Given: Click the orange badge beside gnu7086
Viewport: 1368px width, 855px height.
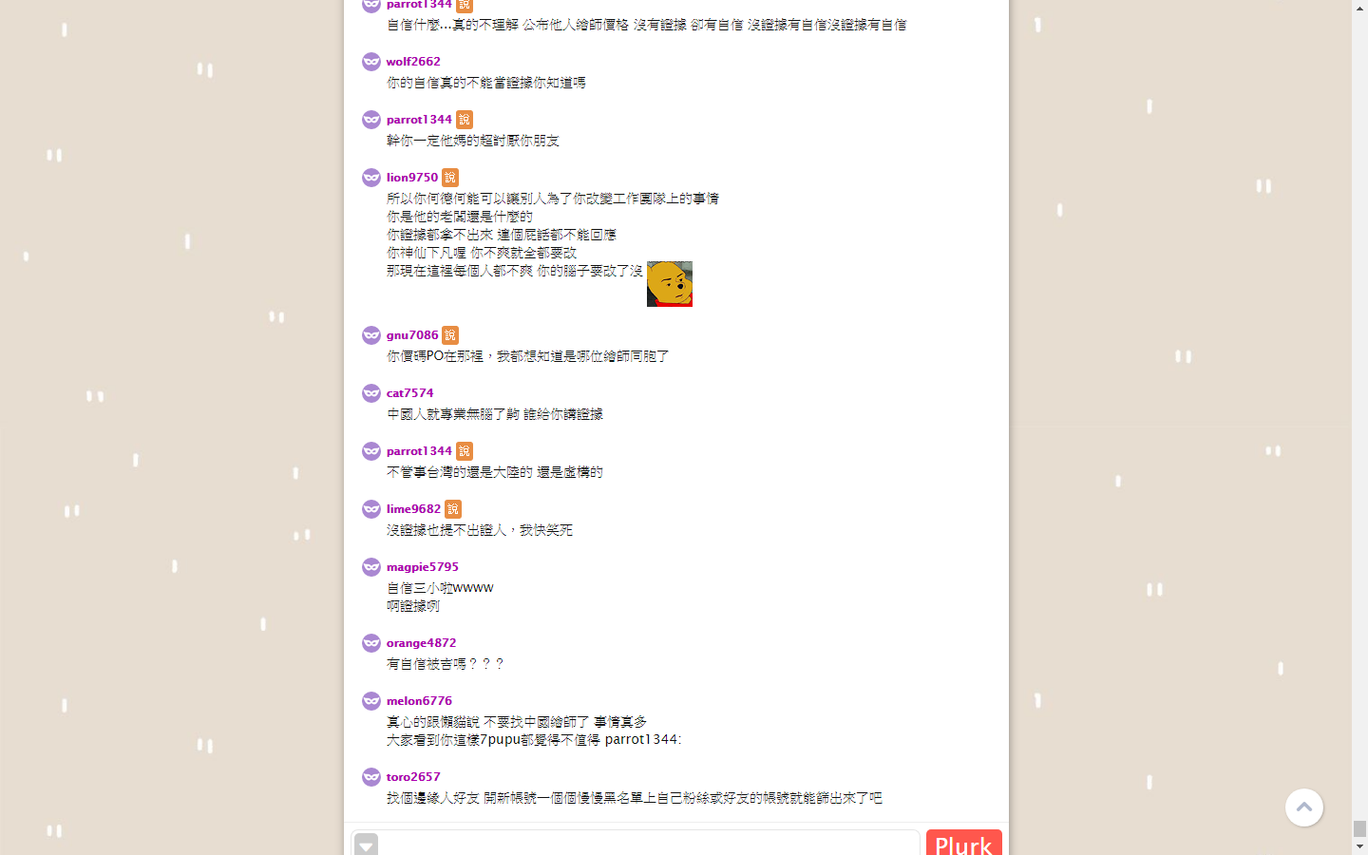Looking at the screenshot, I should pos(450,335).
